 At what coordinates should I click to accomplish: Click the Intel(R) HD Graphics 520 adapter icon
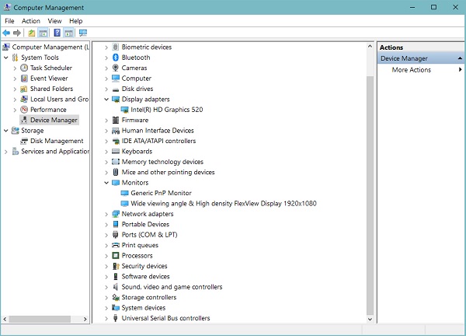[125, 110]
